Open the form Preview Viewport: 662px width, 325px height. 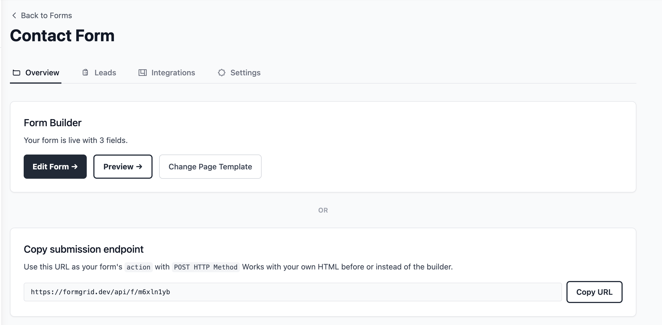[123, 167]
